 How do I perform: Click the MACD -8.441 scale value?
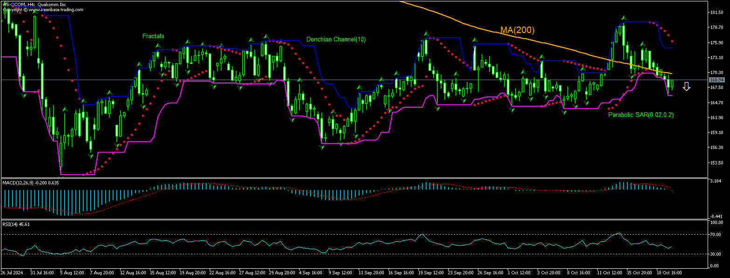coord(715,217)
